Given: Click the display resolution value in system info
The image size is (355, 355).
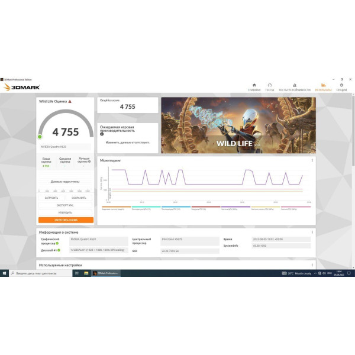Looking at the screenshot, I should pyautogui.click(x=98, y=250).
